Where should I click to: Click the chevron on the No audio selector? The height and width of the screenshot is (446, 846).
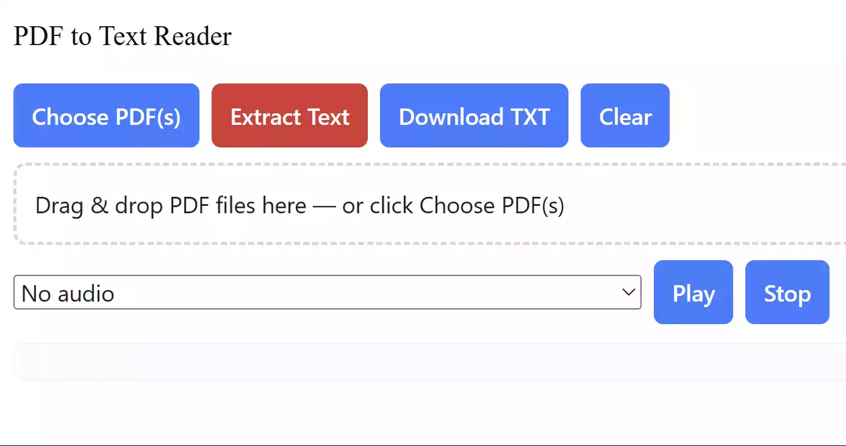[628, 292]
